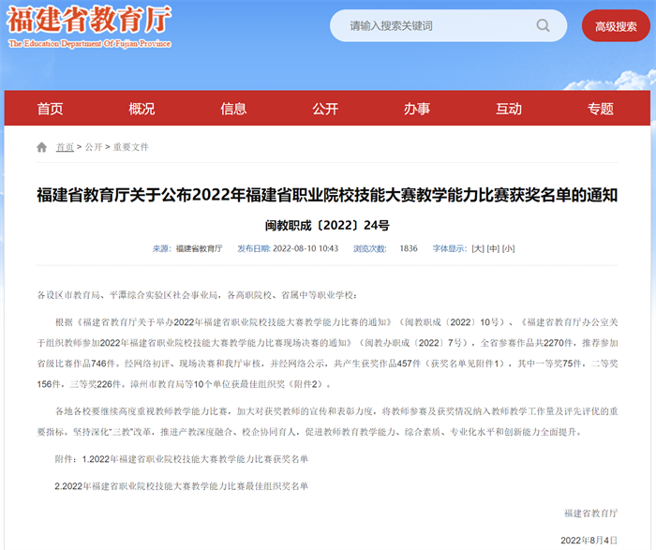Set font display size to 小

point(508,248)
